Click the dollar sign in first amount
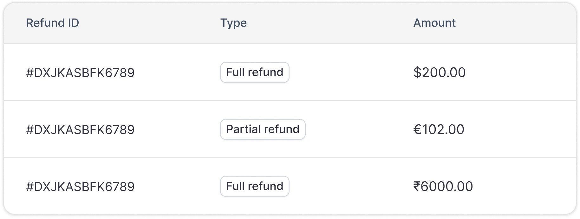This screenshot has height=219, width=580. tap(418, 72)
